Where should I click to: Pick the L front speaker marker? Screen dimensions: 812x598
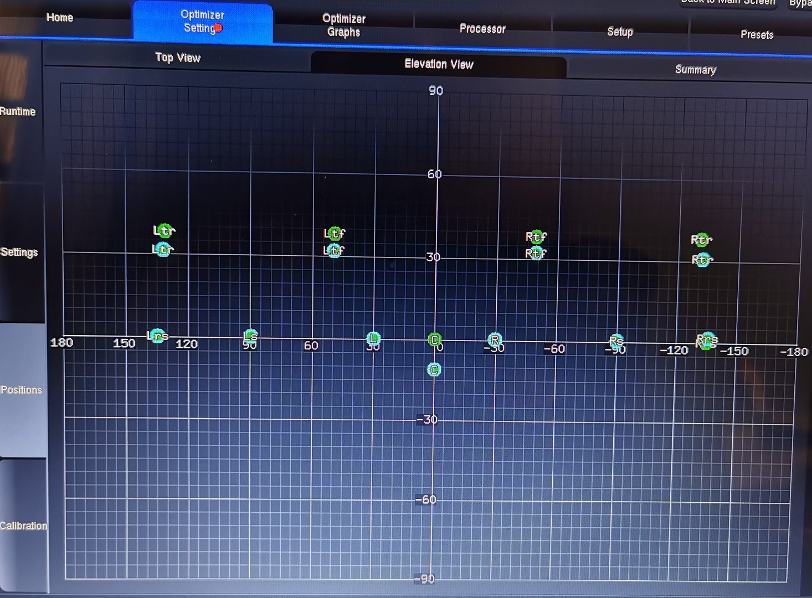[373, 338]
